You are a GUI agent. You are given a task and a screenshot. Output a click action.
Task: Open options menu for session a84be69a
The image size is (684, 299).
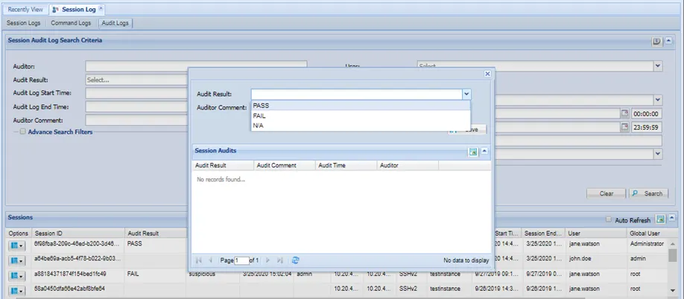coord(16,261)
